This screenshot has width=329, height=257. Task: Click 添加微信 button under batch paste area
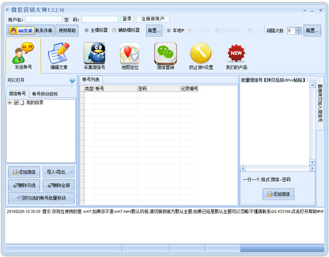(x=279, y=194)
